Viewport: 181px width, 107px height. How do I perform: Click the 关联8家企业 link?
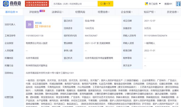point(45,26)
